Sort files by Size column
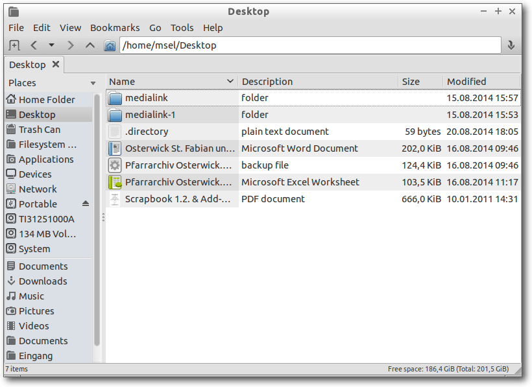 (420, 81)
